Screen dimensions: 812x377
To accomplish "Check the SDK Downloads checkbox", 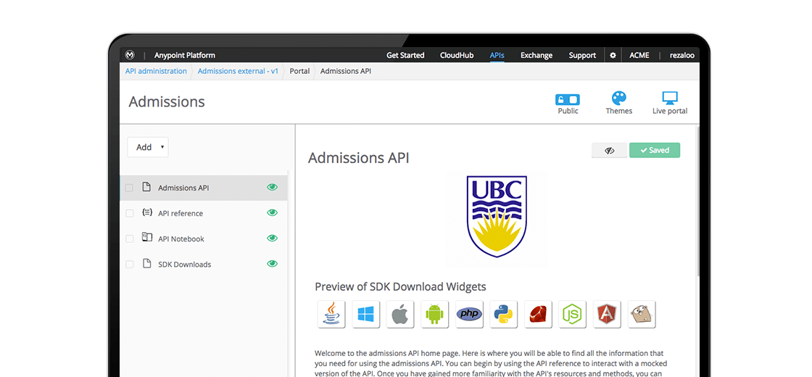I will pyautogui.click(x=130, y=264).
